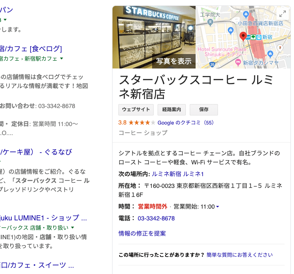The width and height of the screenshot is (294, 274).
Task: Open the LUMINE1 - ショップ search result
Action: pos(44,218)
